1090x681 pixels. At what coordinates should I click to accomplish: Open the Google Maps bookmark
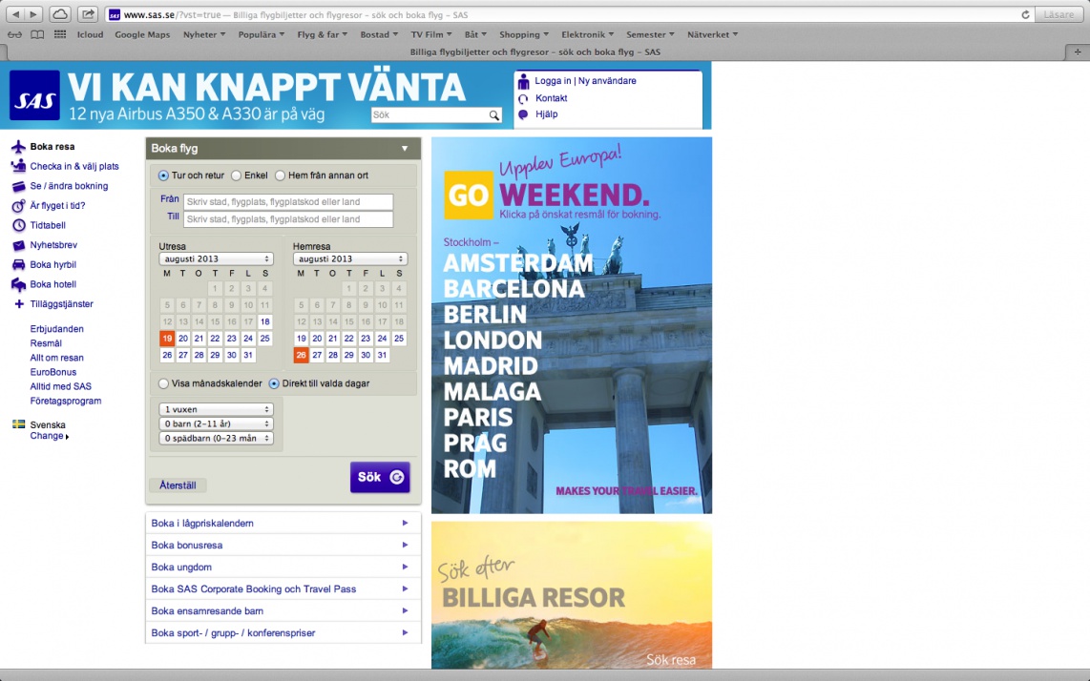(x=142, y=34)
